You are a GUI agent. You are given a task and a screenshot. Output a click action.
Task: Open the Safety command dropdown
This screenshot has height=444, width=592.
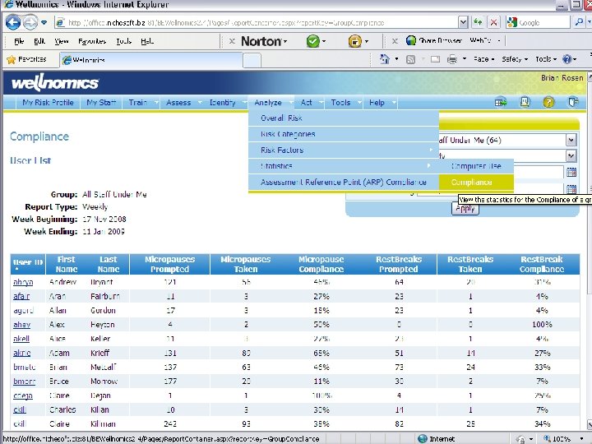pos(515,59)
